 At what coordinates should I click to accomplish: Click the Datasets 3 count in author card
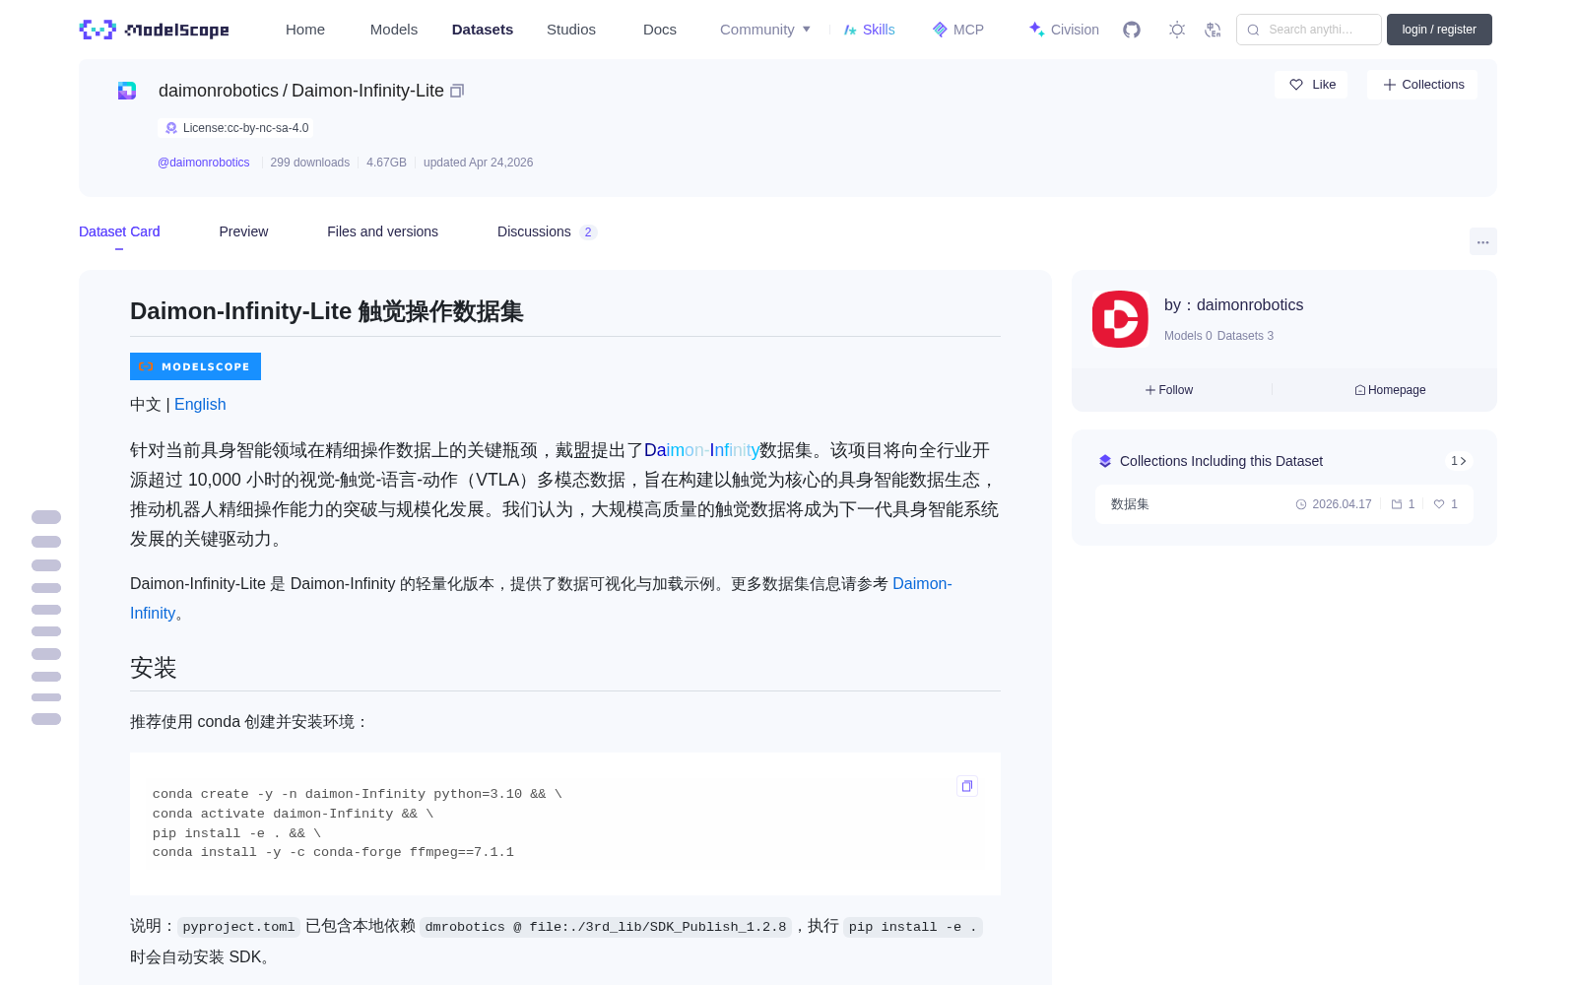point(1245,336)
